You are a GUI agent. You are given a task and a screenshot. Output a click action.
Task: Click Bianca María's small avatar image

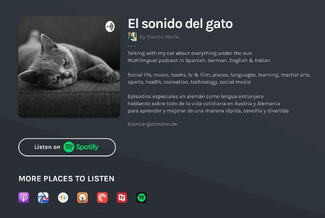click(x=132, y=37)
